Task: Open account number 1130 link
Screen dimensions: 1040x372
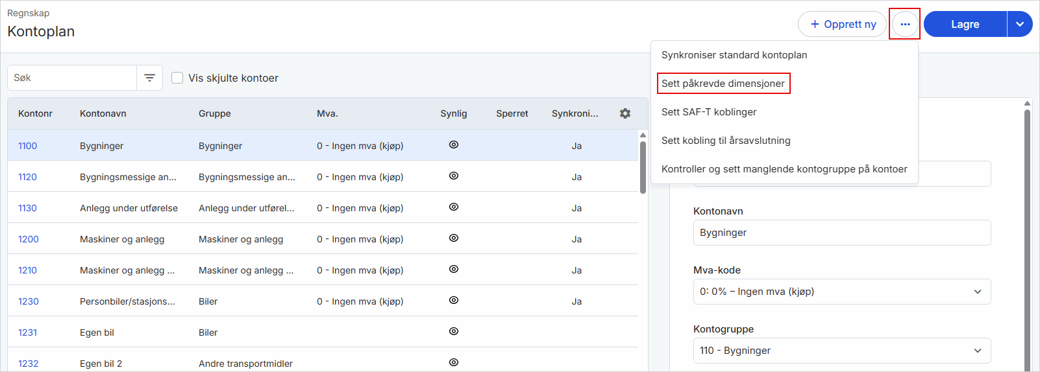Action: tap(27, 208)
